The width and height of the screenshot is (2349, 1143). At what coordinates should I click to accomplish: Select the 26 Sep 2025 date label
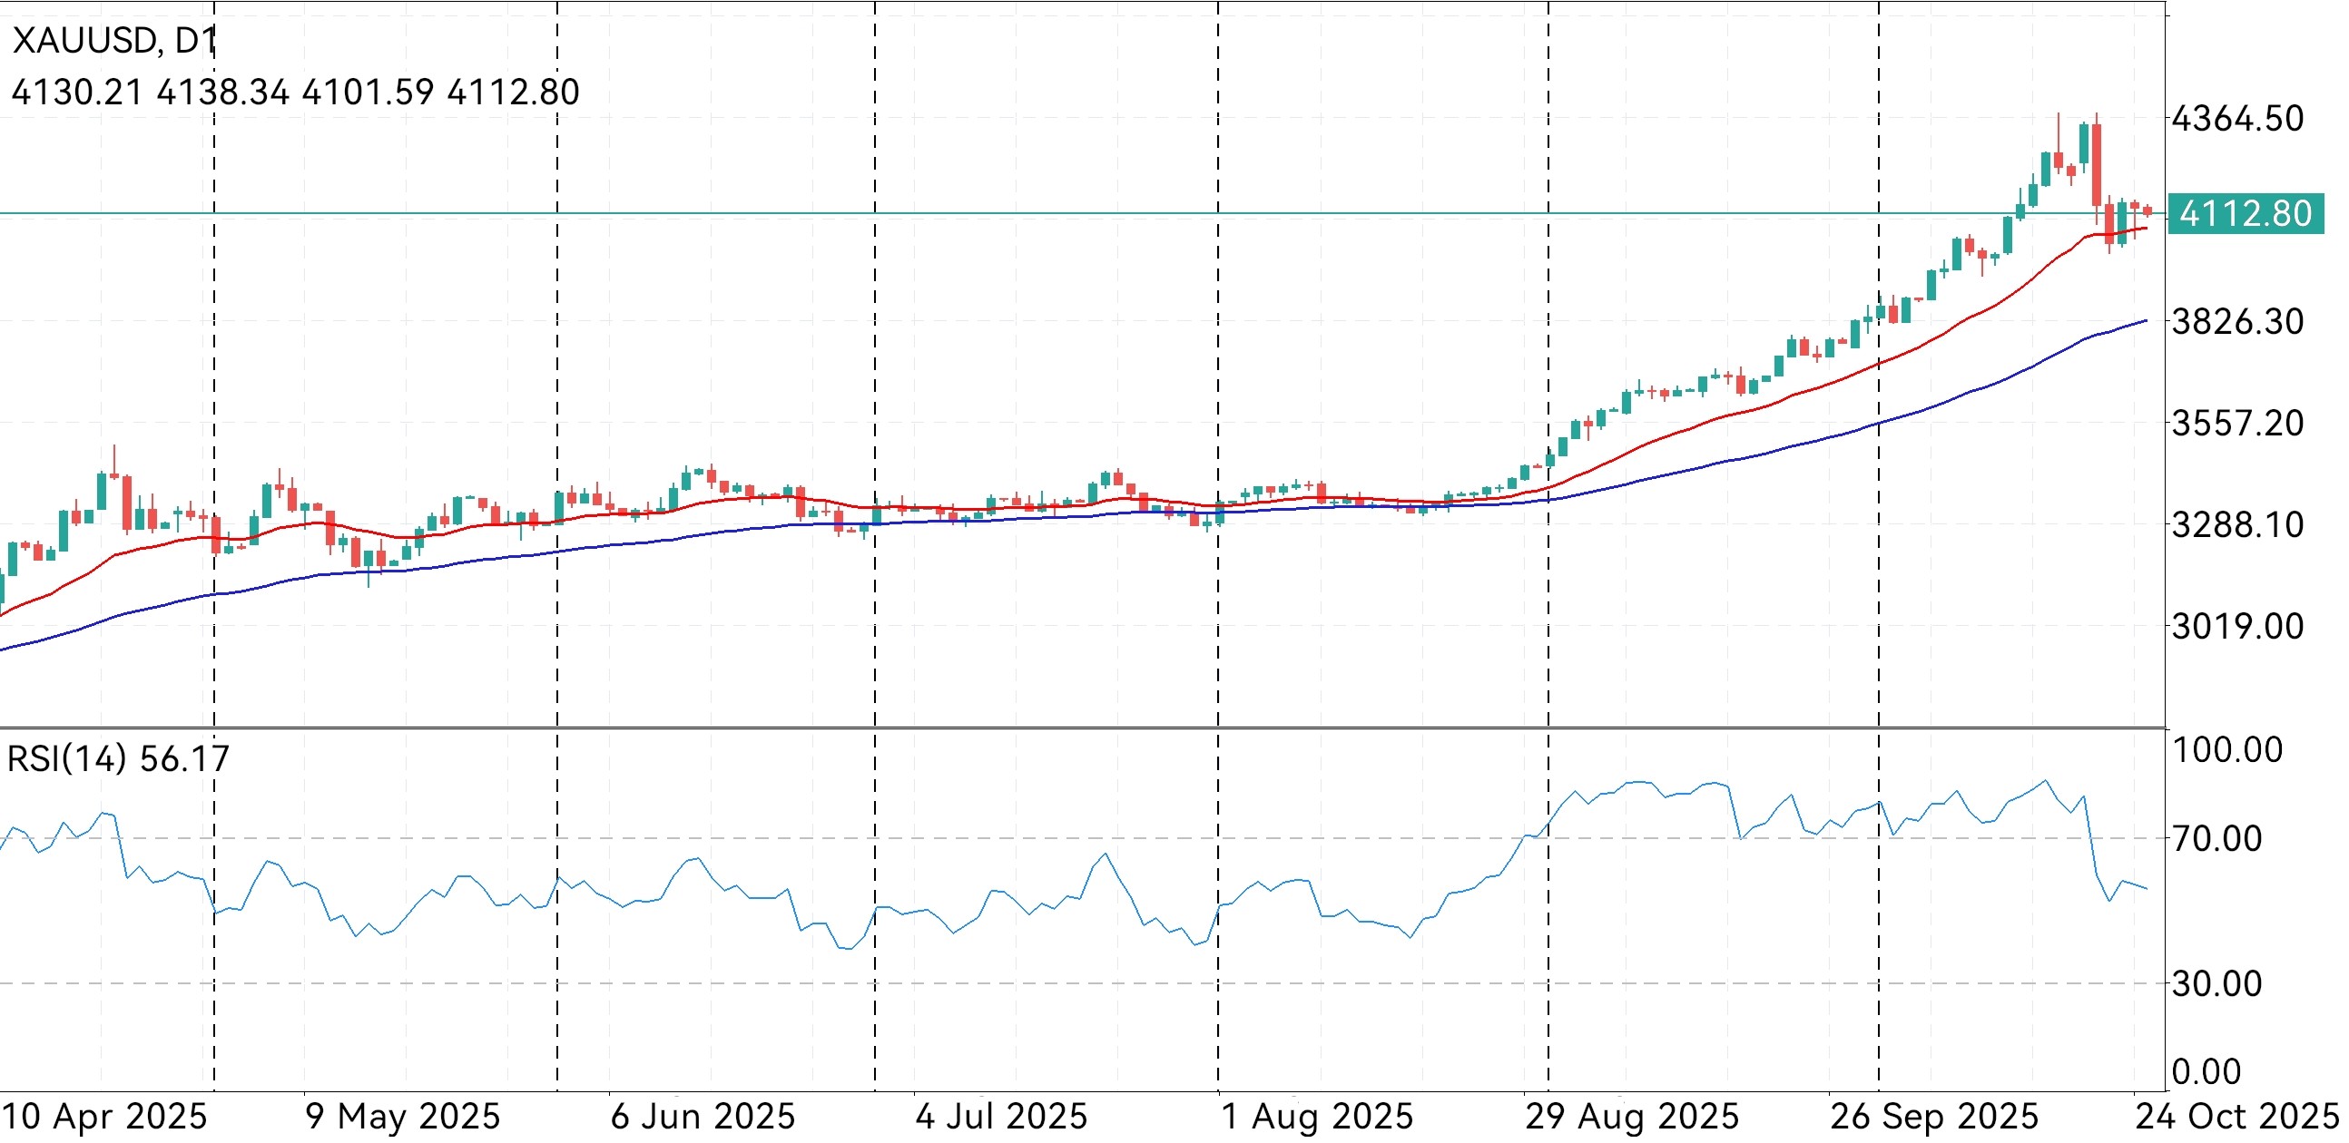[1934, 1117]
